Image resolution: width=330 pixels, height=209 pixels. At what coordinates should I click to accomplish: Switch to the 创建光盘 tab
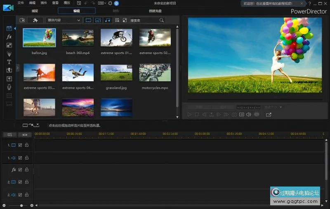click(155, 11)
